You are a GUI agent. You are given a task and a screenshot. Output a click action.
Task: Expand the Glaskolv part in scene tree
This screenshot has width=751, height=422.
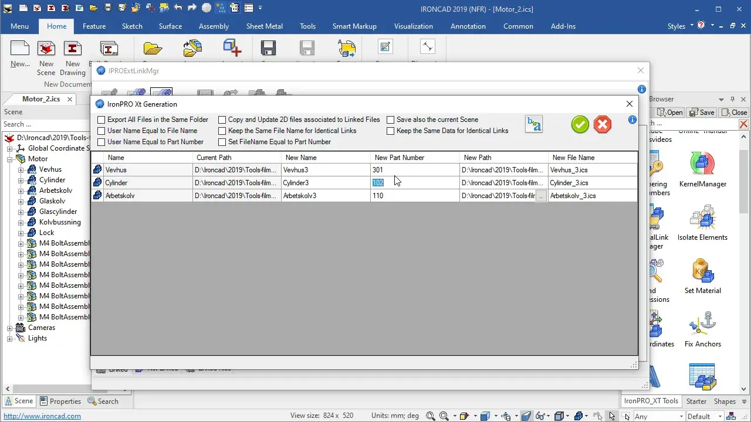pyautogui.click(x=21, y=201)
